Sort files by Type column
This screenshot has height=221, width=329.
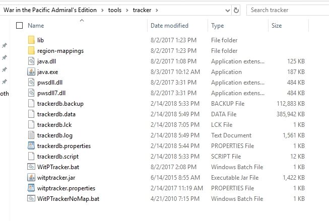click(x=218, y=26)
